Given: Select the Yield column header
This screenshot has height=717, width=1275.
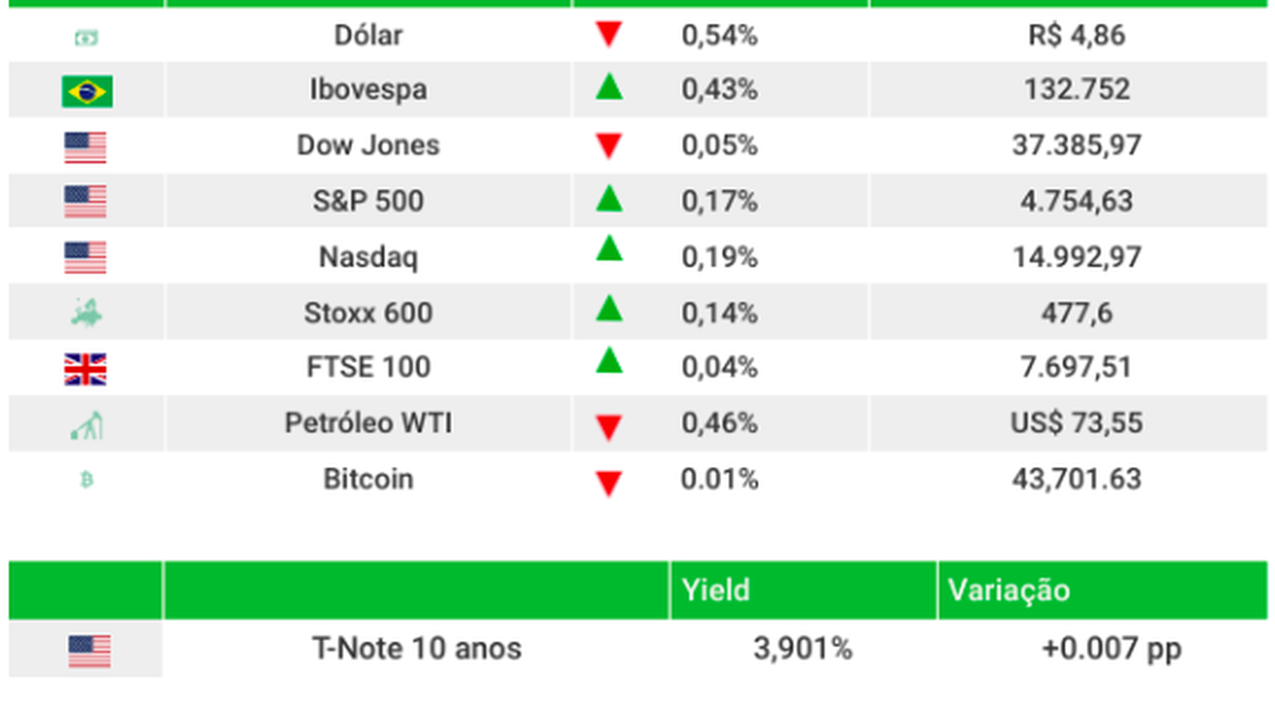Looking at the screenshot, I should point(716,590).
